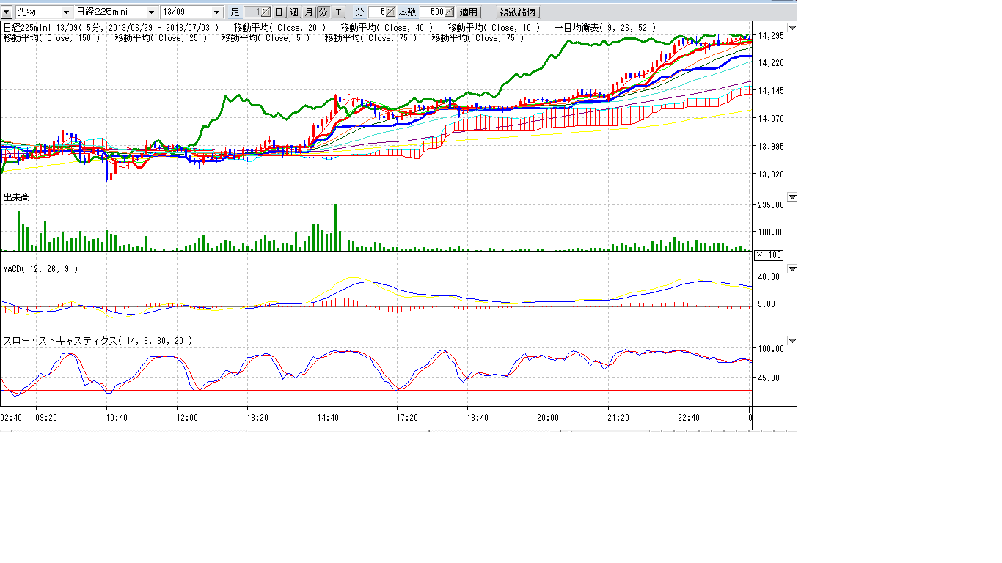Open the 複数銘柄 multiple symbols button
This screenshot has height=563, width=1002.
[x=518, y=12]
